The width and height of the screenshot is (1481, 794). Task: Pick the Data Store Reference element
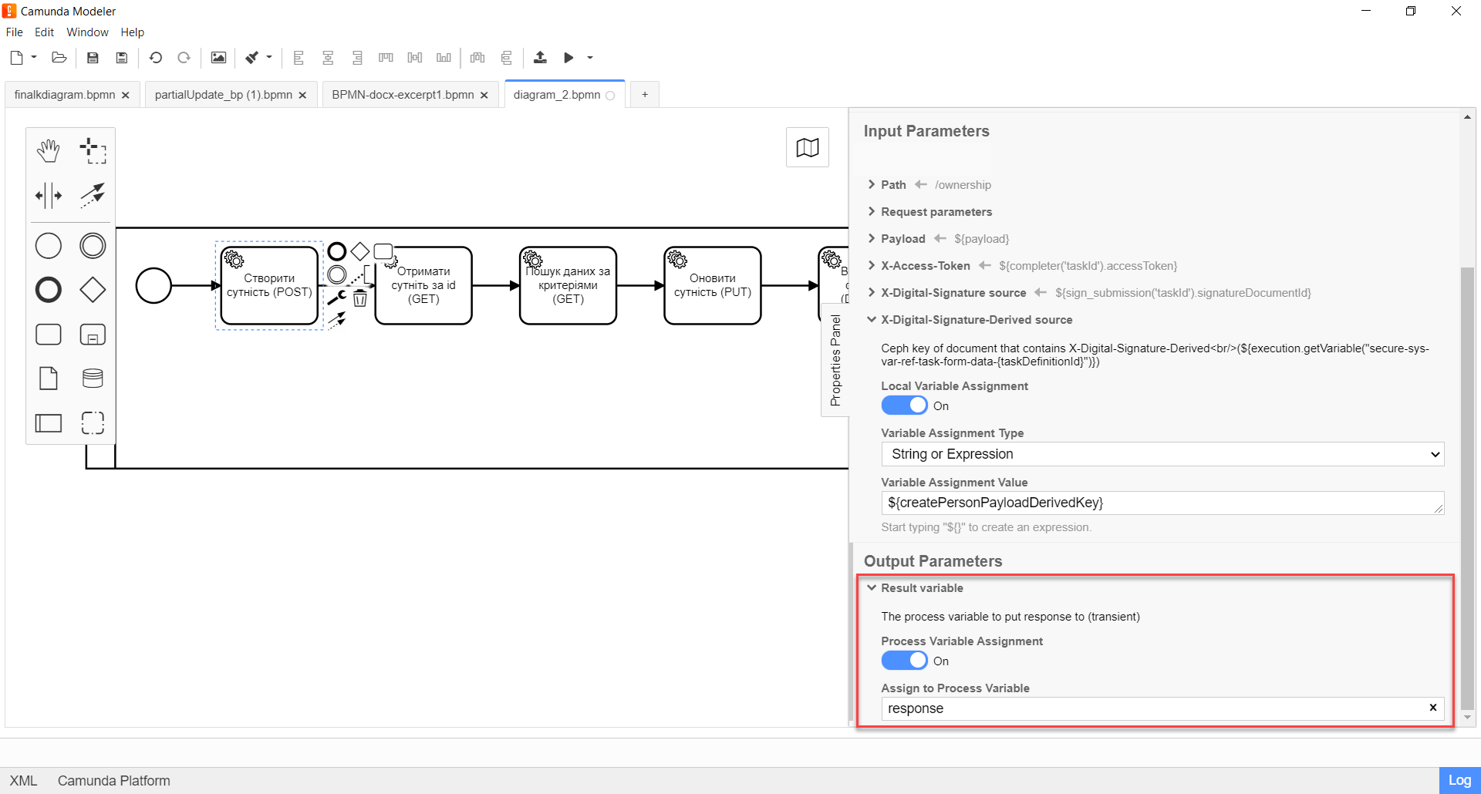(x=93, y=378)
